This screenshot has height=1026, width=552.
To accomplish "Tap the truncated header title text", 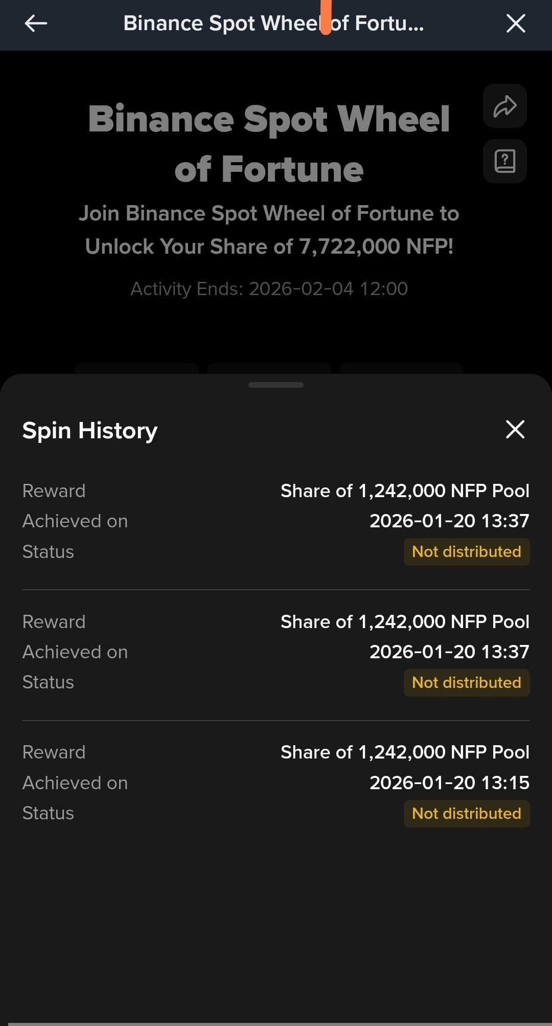I will click(273, 24).
